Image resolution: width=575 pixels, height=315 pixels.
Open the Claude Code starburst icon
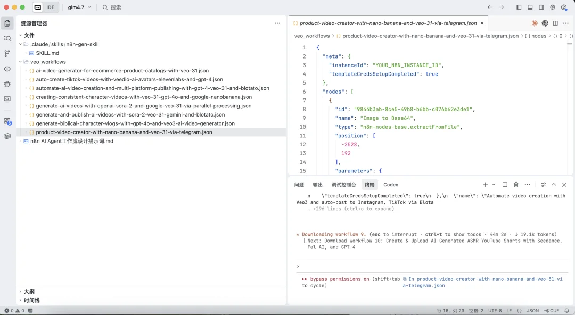pyautogui.click(x=535, y=23)
